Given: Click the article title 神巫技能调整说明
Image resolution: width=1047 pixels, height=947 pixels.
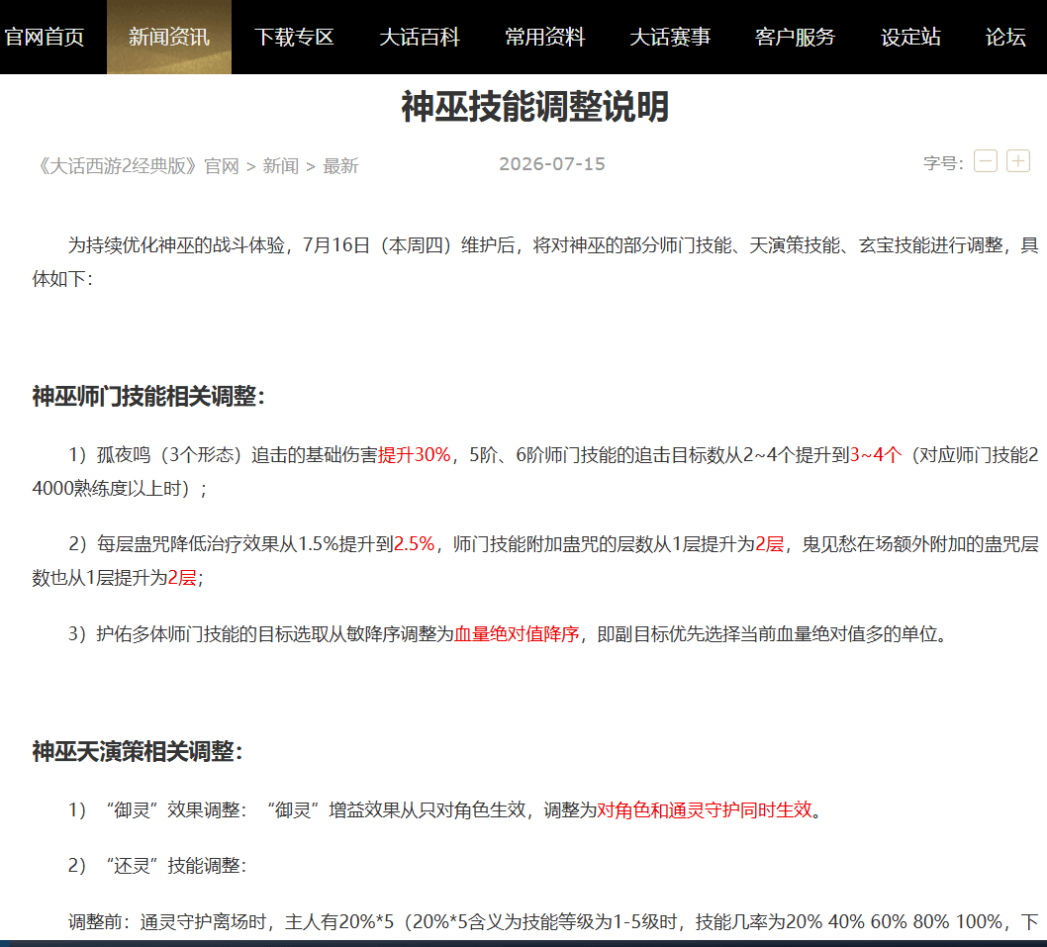Looking at the screenshot, I should pyautogui.click(x=534, y=107).
